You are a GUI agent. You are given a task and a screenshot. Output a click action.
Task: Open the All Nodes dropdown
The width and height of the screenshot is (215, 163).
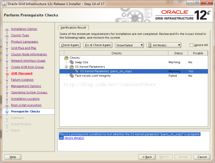point(164,45)
